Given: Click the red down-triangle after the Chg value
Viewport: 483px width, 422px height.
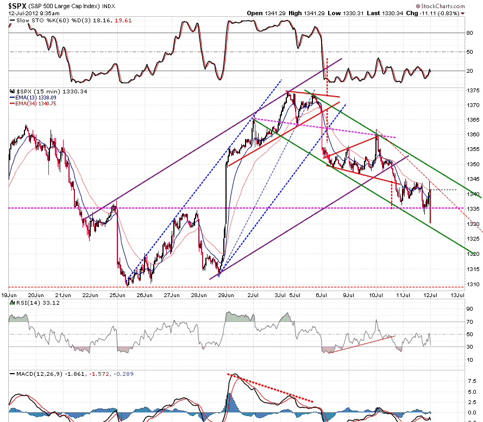Looking at the screenshot, I should coord(463,14).
